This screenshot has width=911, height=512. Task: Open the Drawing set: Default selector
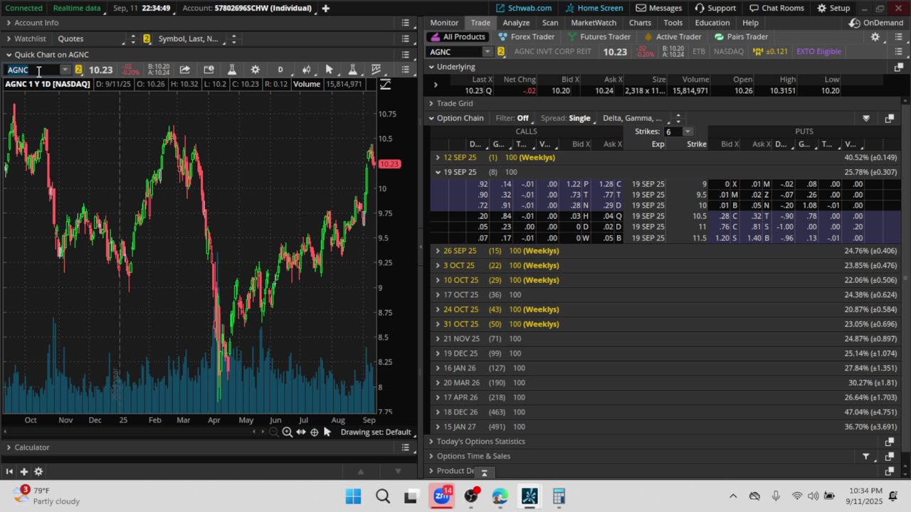tap(376, 432)
